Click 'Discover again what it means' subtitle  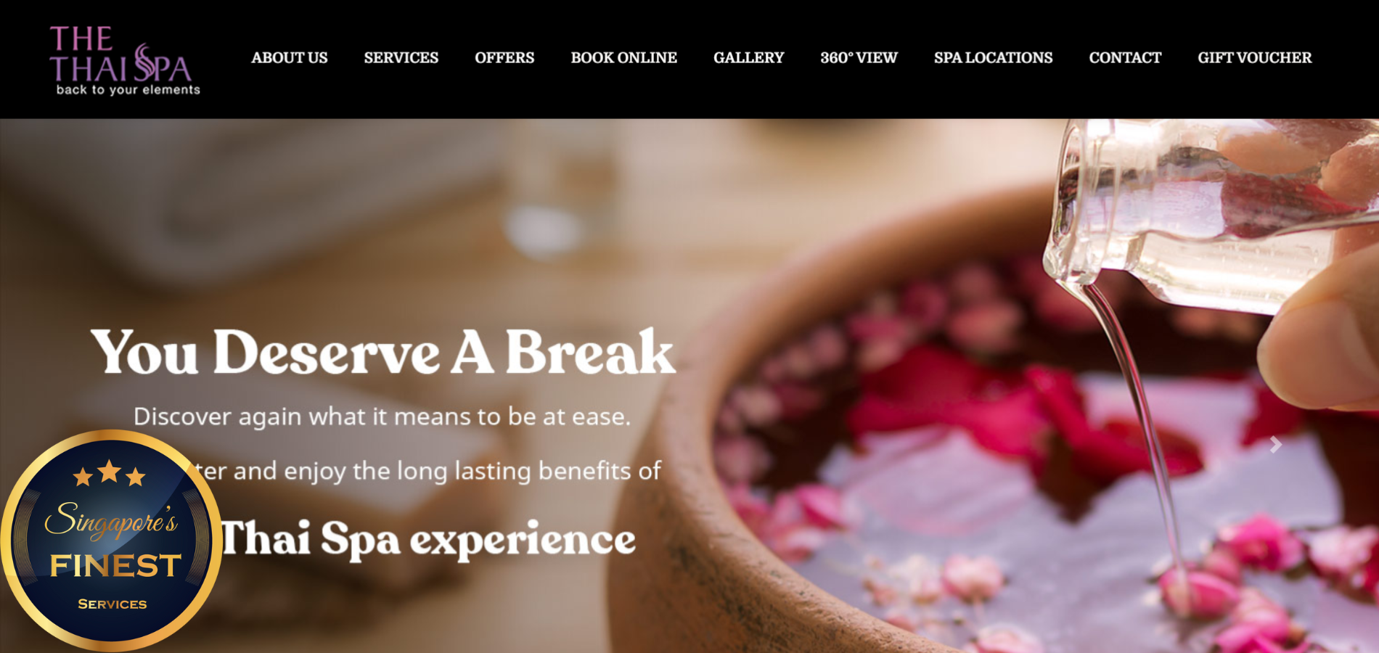click(382, 416)
